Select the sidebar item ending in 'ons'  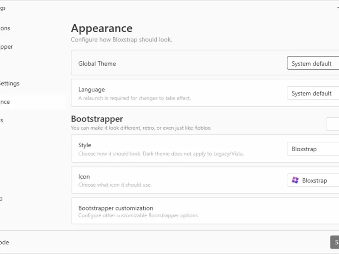coord(5,28)
